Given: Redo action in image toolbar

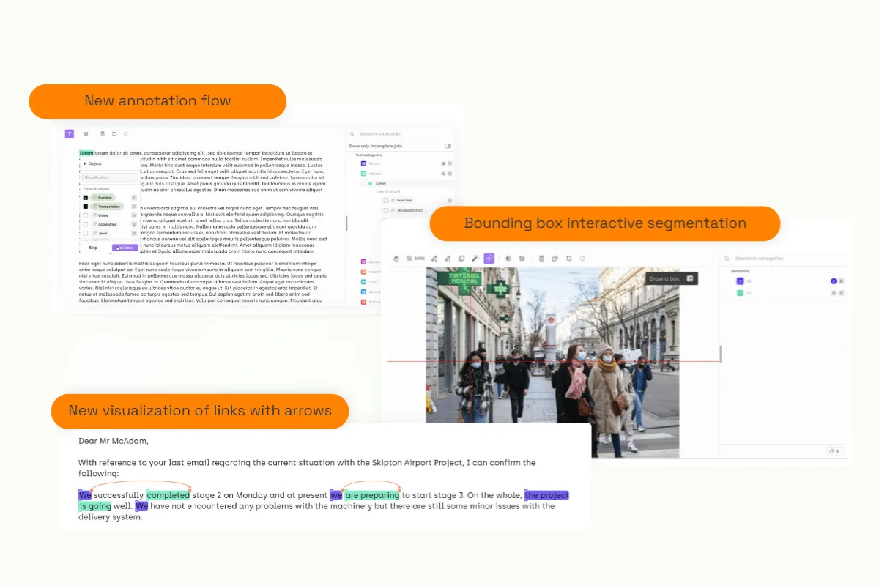Looking at the screenshot, I should pos(582,259).
